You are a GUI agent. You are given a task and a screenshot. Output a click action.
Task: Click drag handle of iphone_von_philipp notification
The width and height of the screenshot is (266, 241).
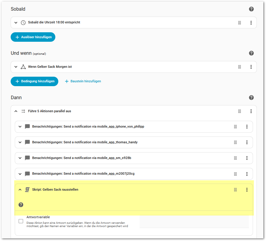pyautogui.click(x=236, y=126)
